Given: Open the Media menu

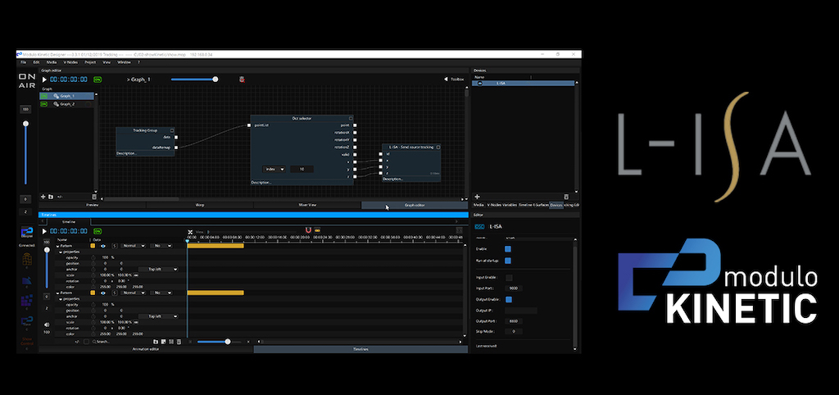Looking at the screenshot, I should pos(52,62).
